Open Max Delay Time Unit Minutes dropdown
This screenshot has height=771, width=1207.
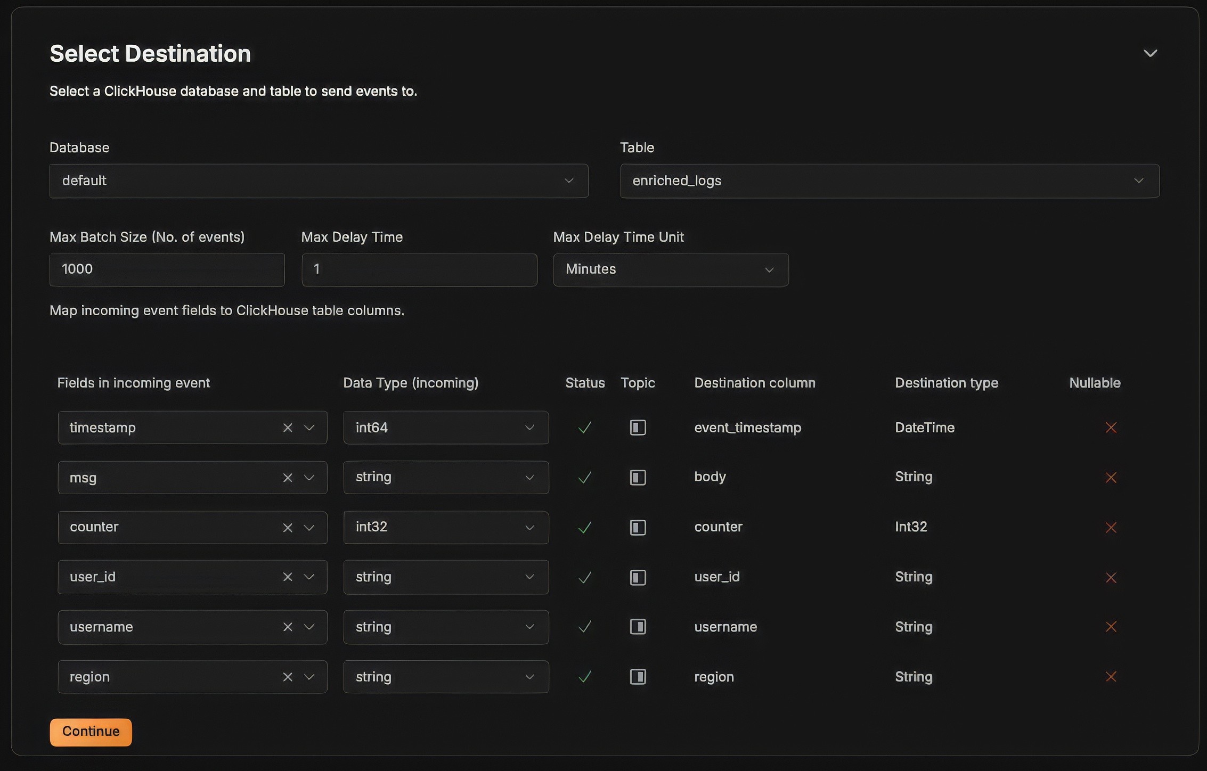[670, 270]
